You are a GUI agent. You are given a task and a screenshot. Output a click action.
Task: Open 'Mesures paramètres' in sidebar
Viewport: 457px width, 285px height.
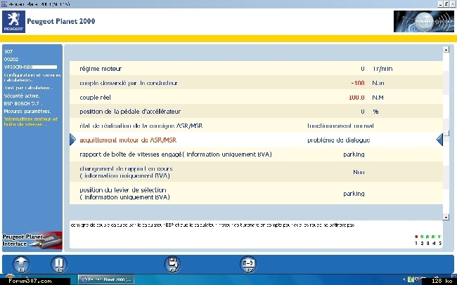[27, 111]
